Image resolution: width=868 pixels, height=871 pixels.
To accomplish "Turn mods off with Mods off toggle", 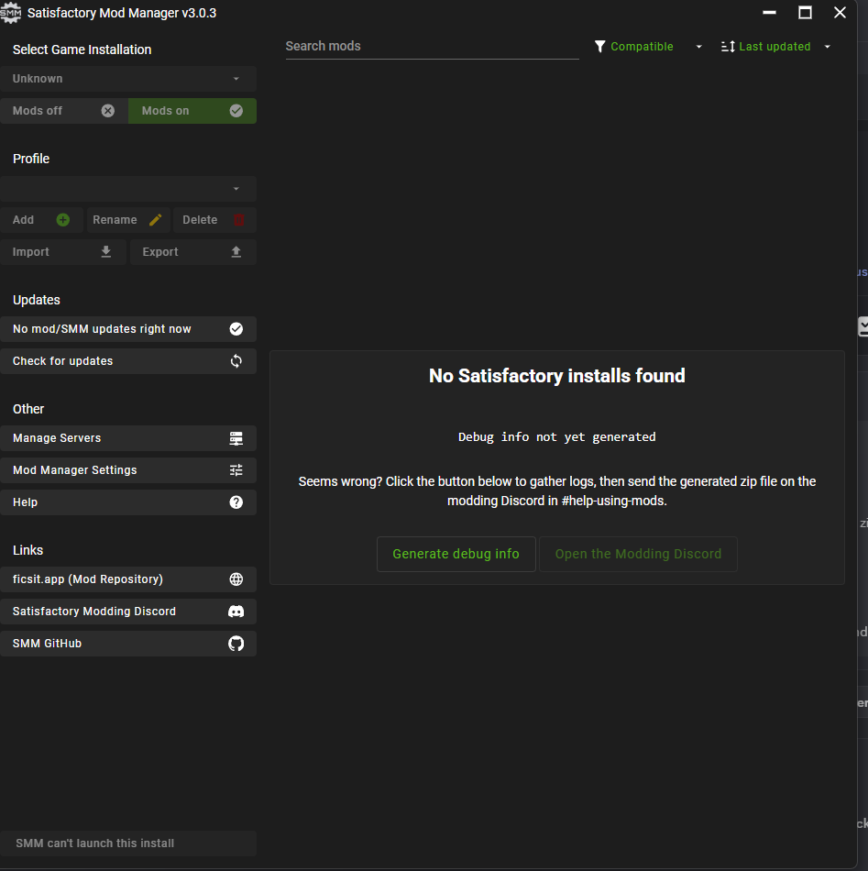I will 64,111.
